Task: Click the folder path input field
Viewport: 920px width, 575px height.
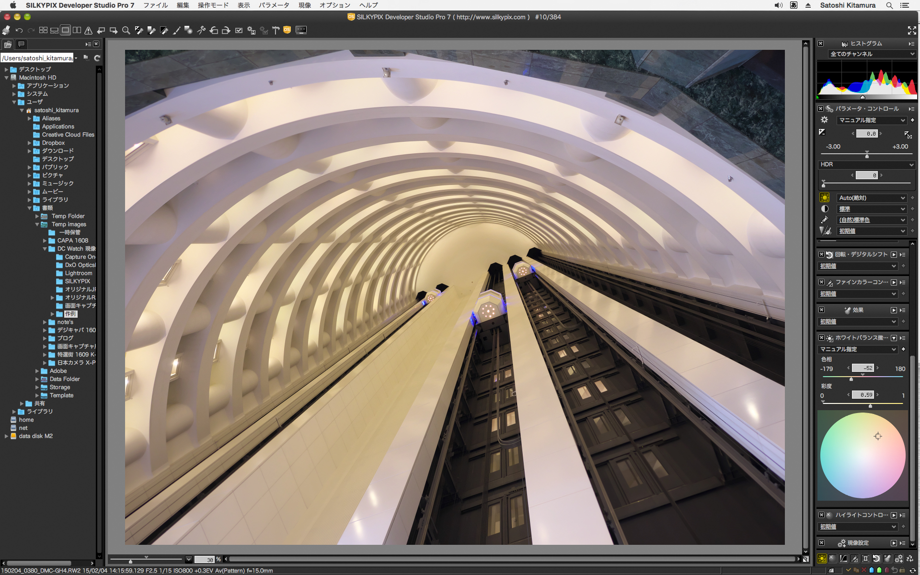Action: (37, 58)
